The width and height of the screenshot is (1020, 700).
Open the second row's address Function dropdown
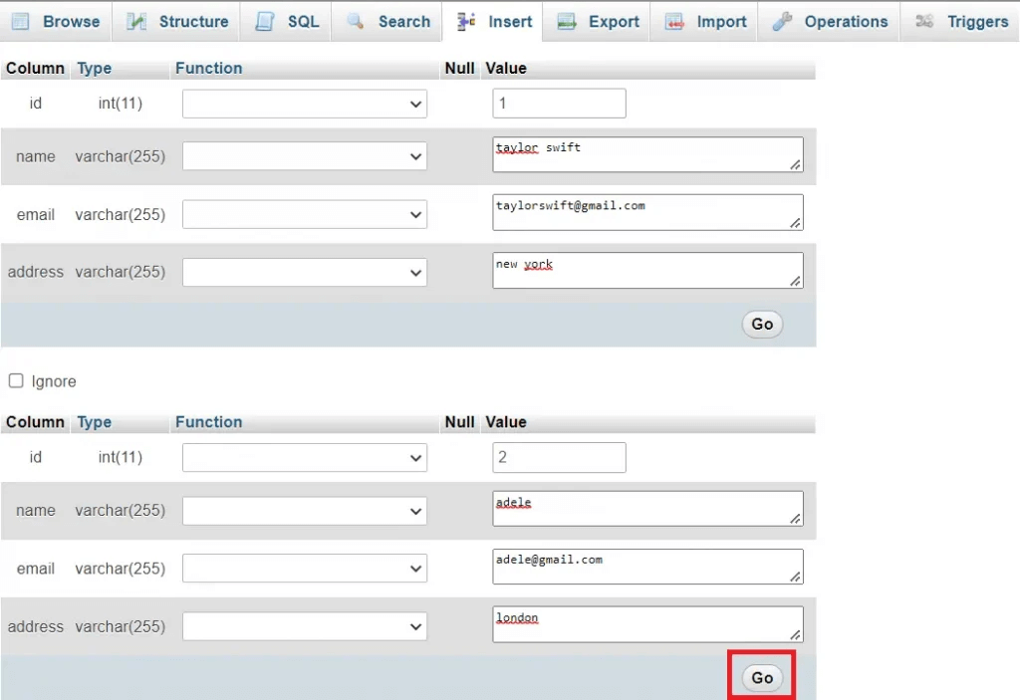click(304, 624)
